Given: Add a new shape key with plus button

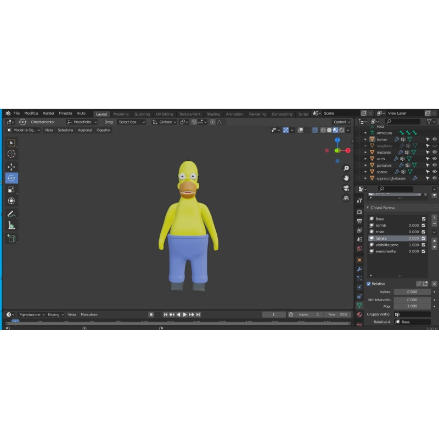Looking at the screenshot, I should [x=434, y=217].
